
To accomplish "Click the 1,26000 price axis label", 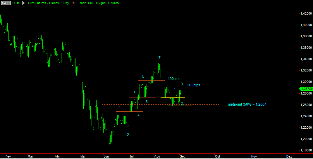I will [306, 105].
